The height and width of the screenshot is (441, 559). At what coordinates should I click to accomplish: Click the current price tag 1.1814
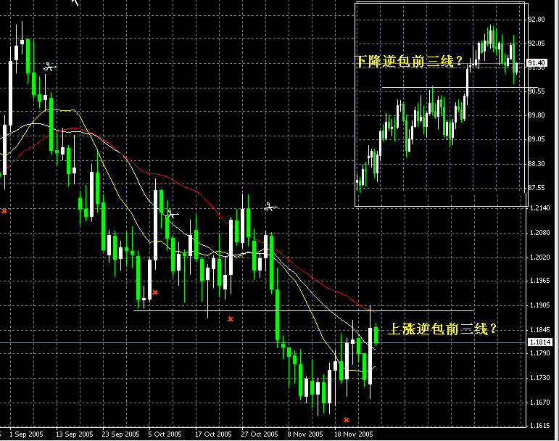(x=539, y=342)
